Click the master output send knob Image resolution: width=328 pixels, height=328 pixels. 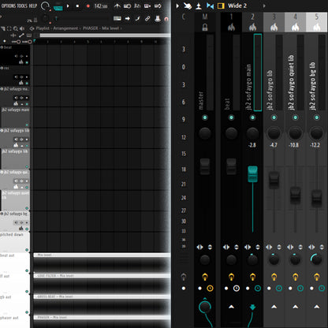pos(205,307)
